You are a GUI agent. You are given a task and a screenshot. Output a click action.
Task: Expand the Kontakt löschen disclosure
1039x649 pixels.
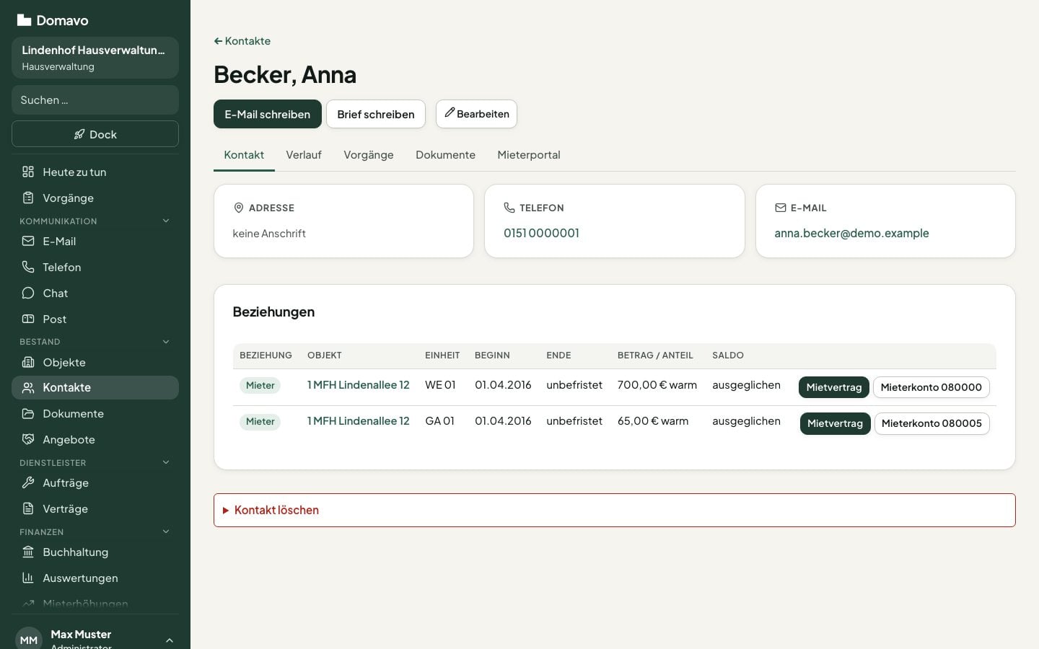coord(615,510)
